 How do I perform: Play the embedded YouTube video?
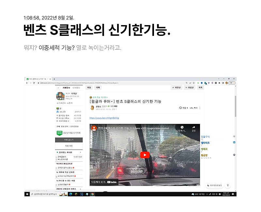point(145,155)
